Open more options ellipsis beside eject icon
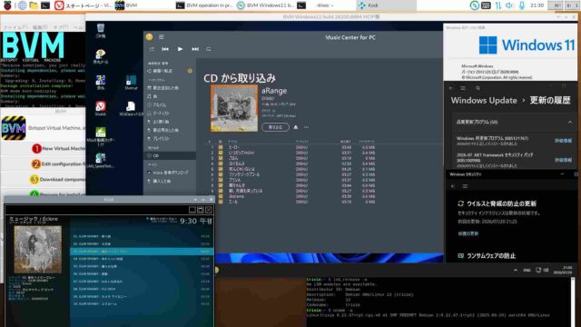Image resolution: width=581 pixels, height=327 pixels. point(306,127)
